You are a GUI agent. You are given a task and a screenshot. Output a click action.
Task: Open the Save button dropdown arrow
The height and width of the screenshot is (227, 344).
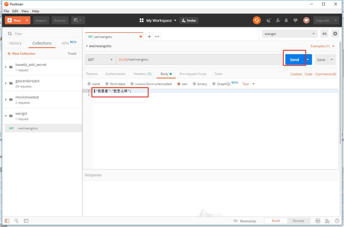(332, 59)
